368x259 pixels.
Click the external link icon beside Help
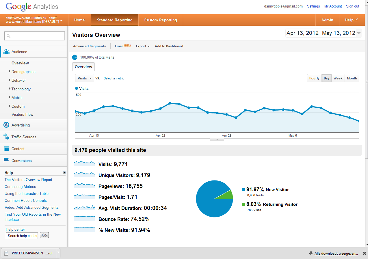[356, 20]
